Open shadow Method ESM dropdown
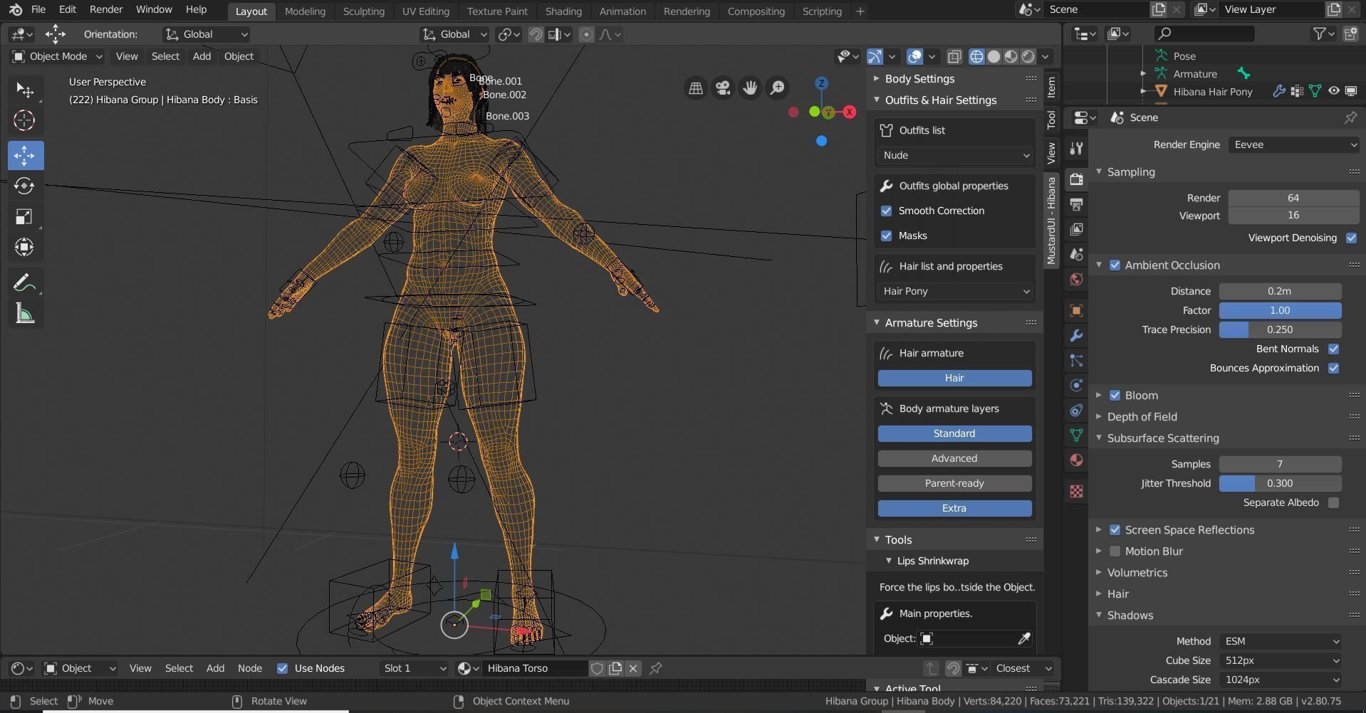Screen dimensions: 1366x713 pos(1280,641)
